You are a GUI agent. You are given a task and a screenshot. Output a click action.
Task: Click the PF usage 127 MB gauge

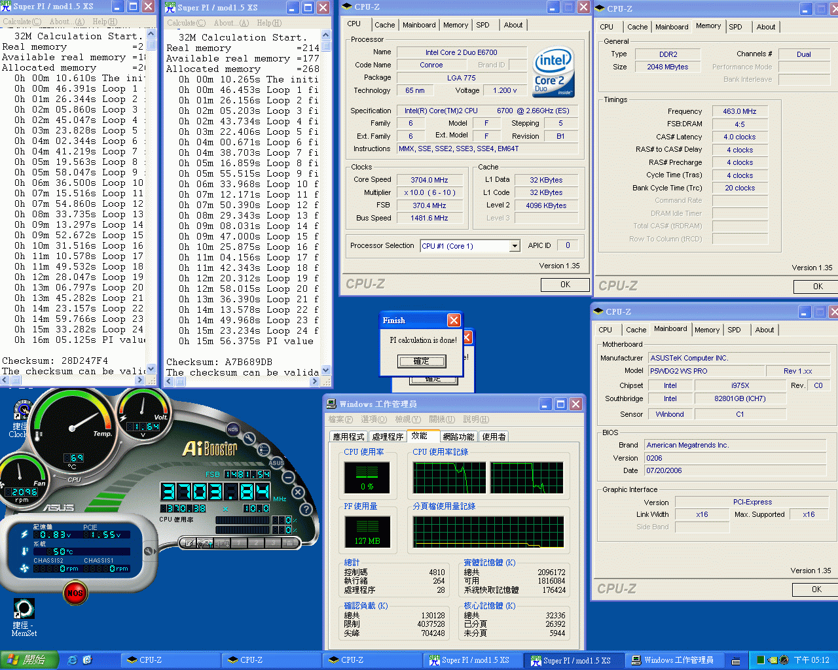coord(367,532)
